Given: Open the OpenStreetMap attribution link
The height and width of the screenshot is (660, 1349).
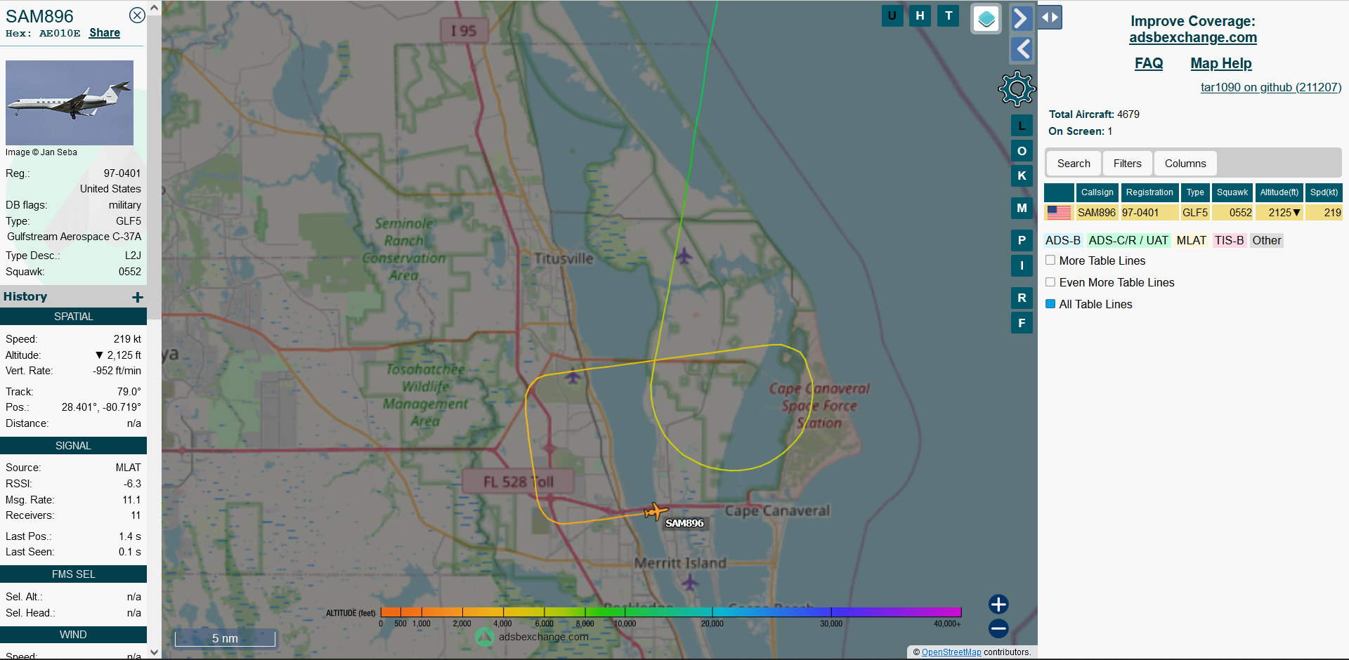Looking at the screenshot, I should click(951, 652).
